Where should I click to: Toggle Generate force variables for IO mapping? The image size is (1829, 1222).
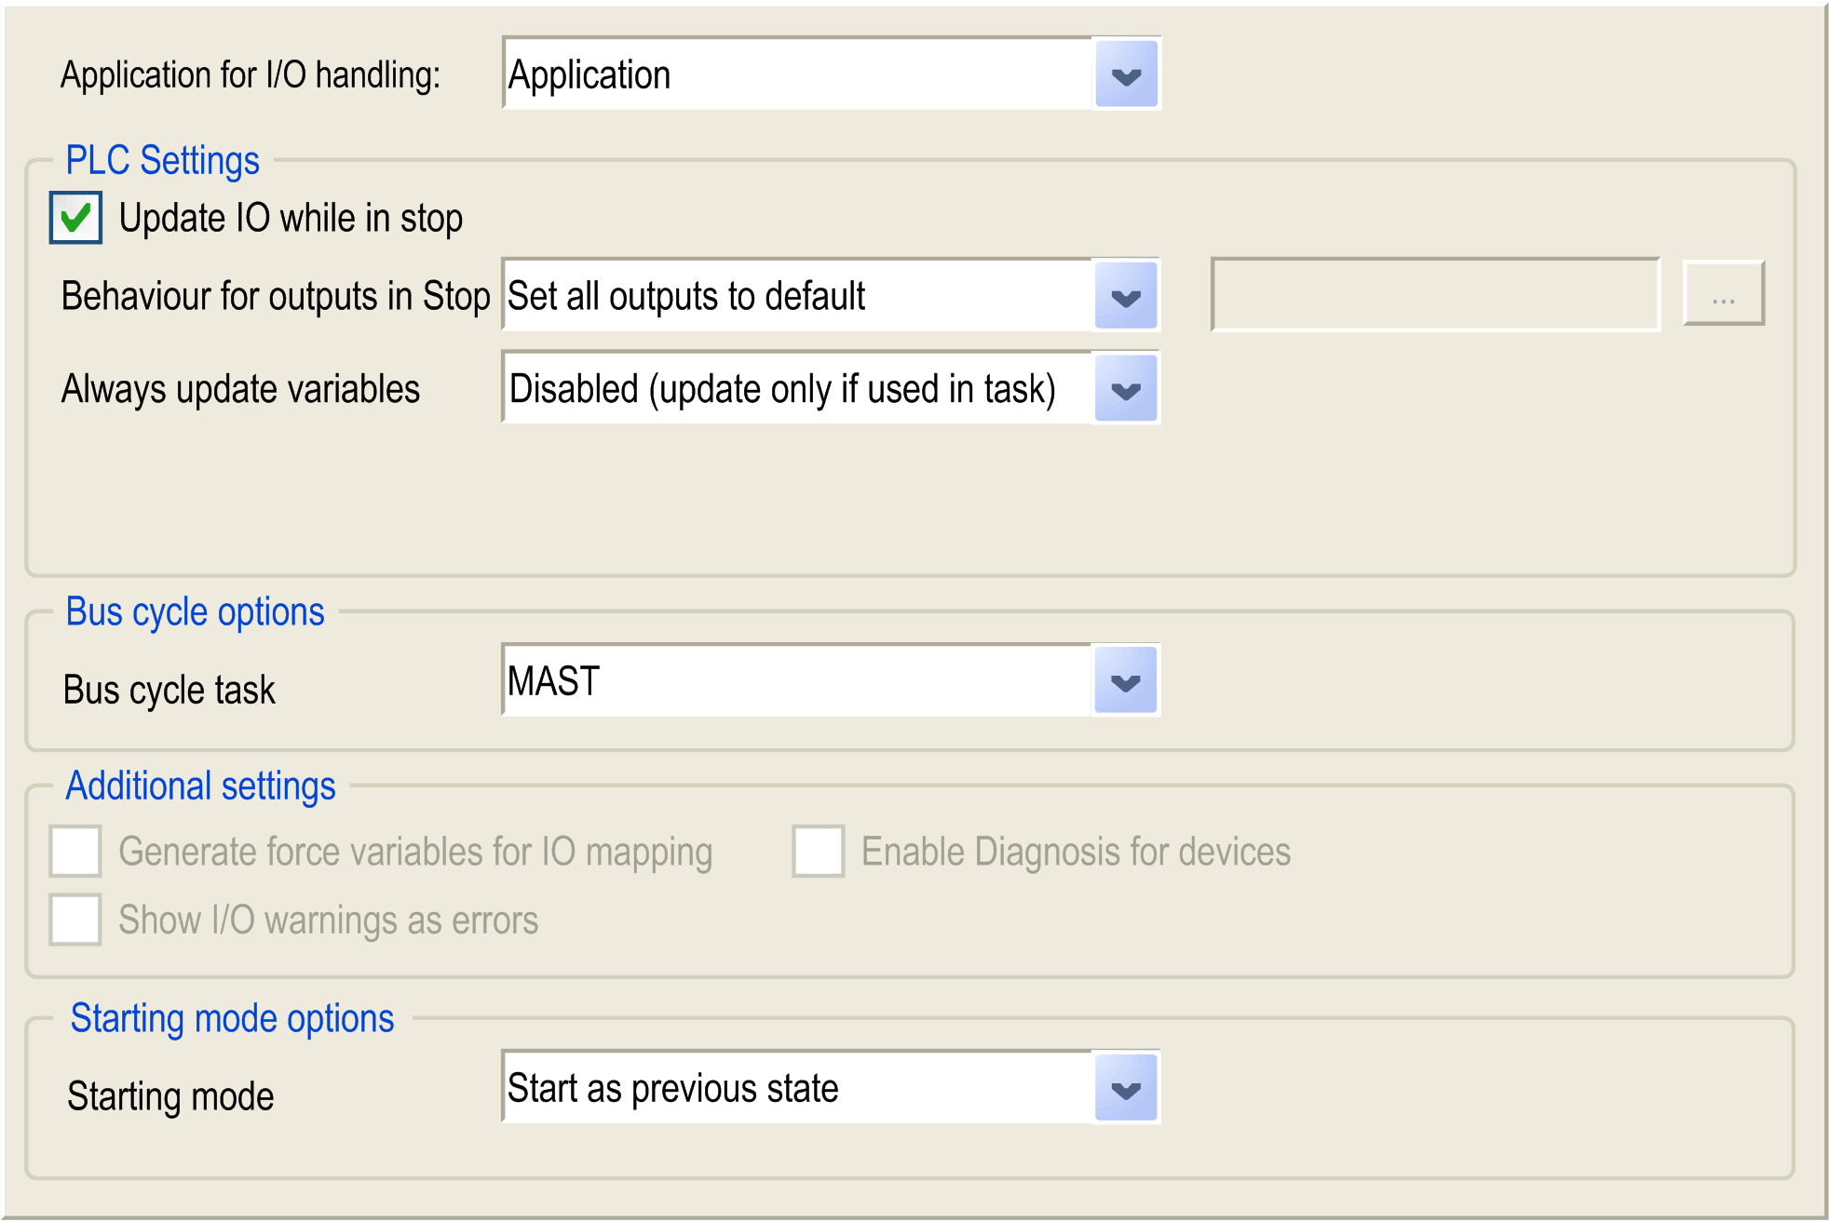click(75, 851)
